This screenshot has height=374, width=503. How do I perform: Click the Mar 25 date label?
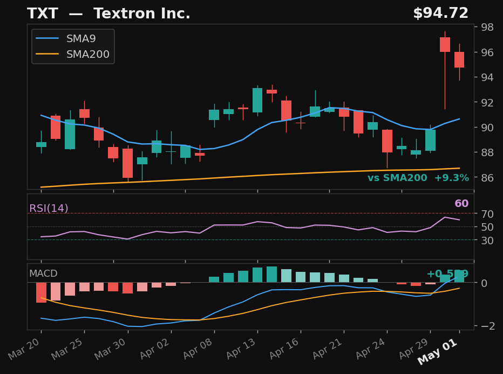(67, 349)
